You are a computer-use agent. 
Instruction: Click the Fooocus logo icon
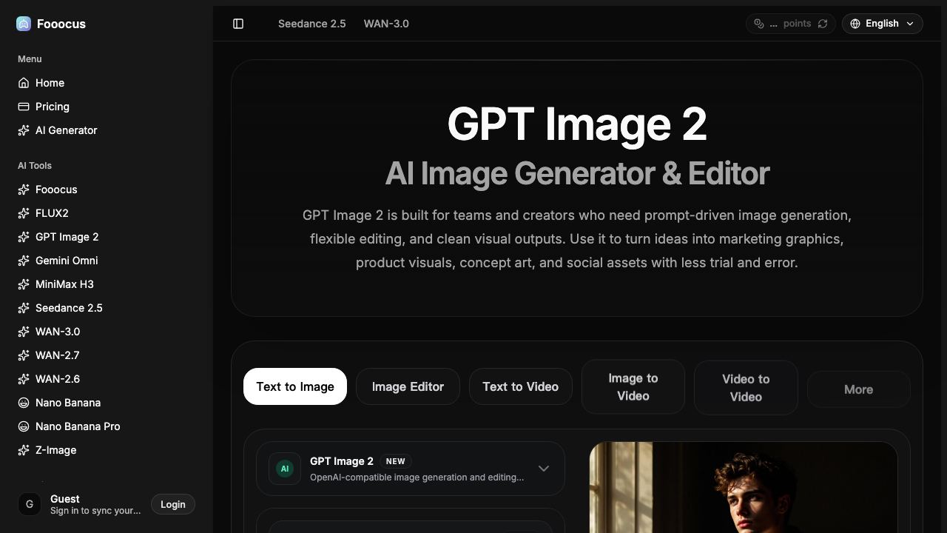pyautogui.click(x=24, y=24)
